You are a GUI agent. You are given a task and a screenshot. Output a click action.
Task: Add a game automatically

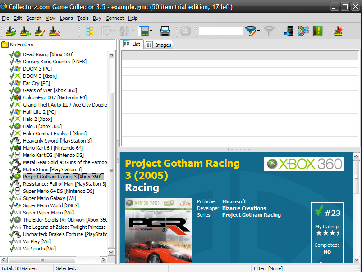click(x=11, y=31)
